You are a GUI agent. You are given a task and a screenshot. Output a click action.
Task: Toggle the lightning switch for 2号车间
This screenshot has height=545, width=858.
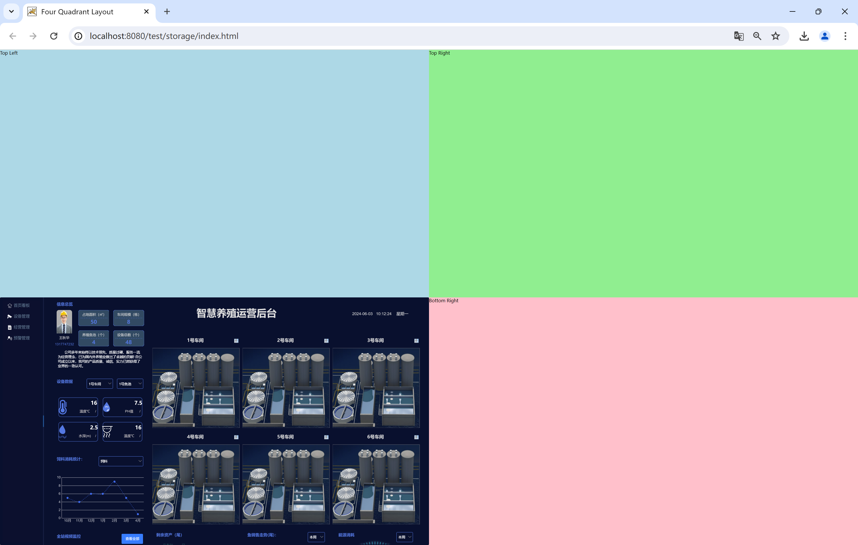coord(326,341)
